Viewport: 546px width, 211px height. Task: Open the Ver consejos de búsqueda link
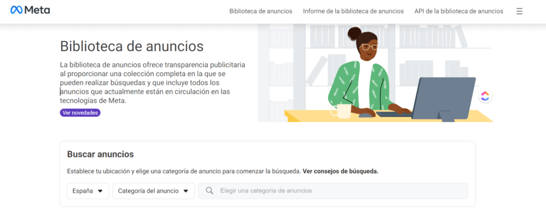point(340,172)
